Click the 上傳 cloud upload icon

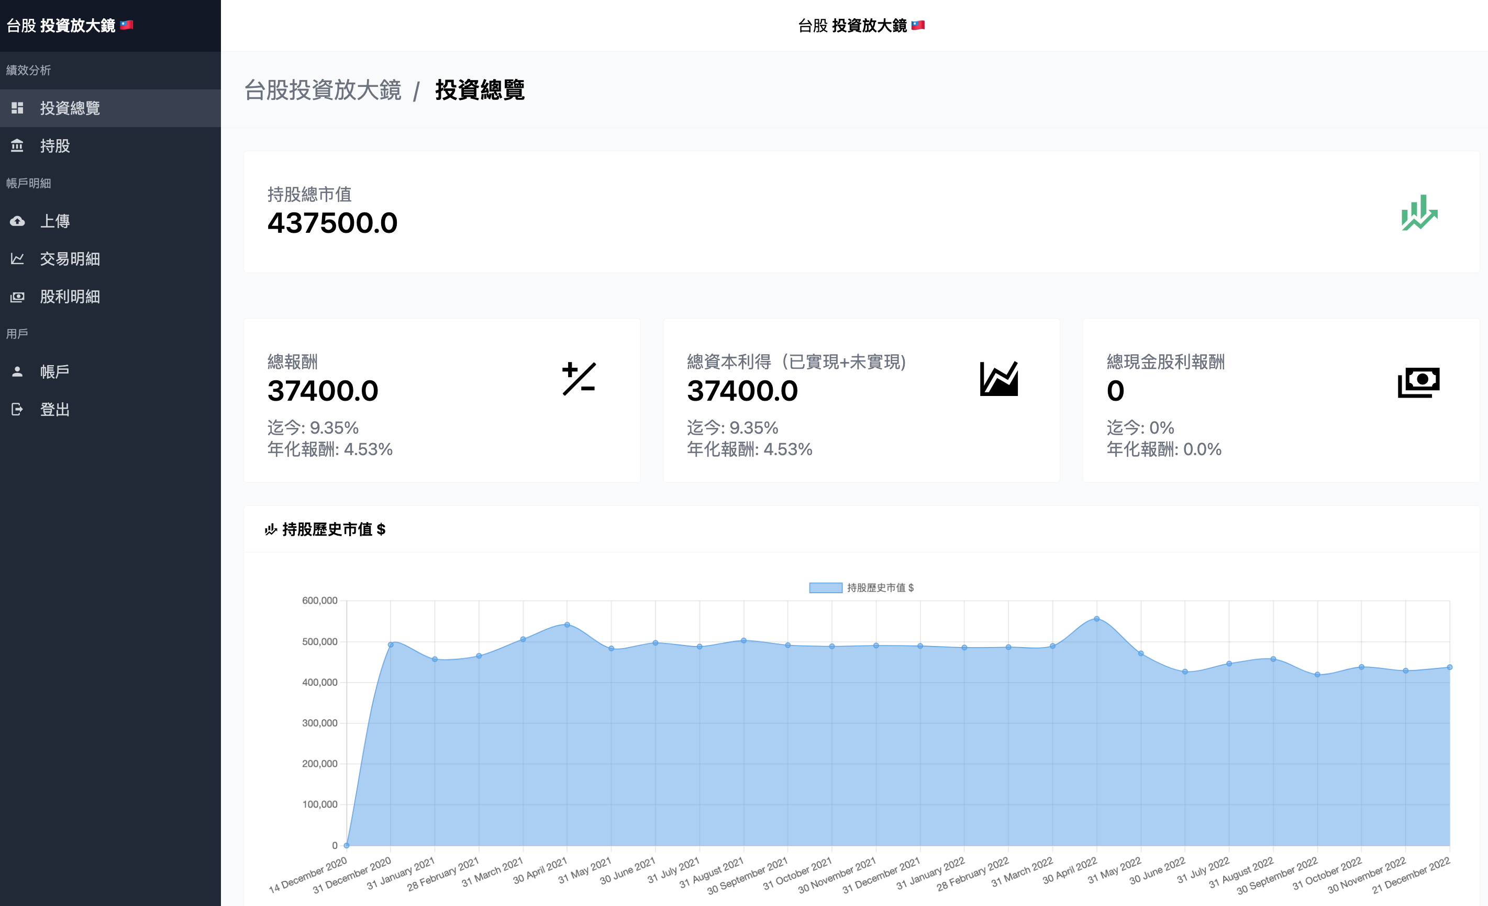tap(17, 221)
